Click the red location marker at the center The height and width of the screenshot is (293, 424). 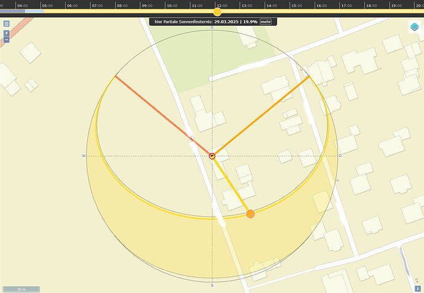pos(212,156)
